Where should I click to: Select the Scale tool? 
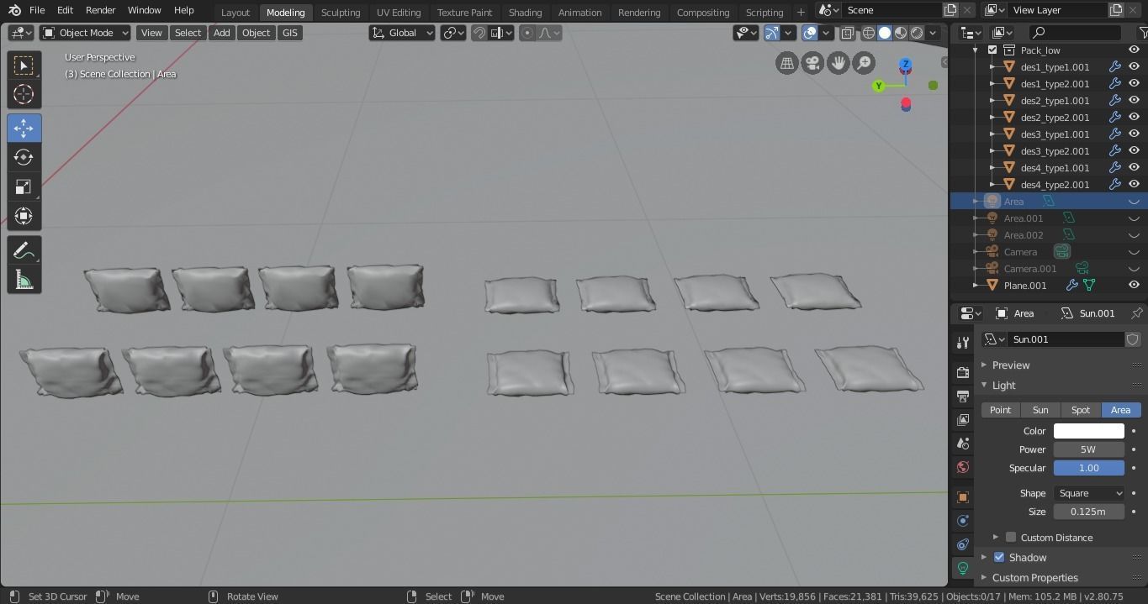(x=24, y=186)
